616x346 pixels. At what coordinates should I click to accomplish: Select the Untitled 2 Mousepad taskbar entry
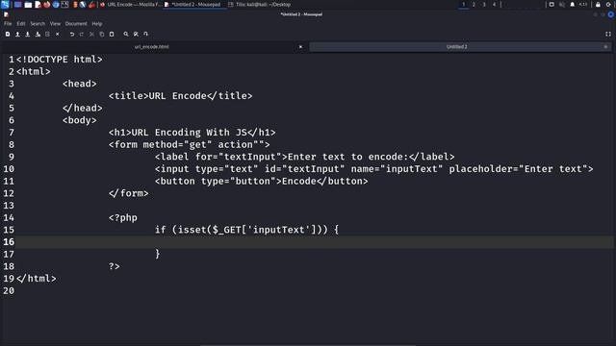(194, 4)
